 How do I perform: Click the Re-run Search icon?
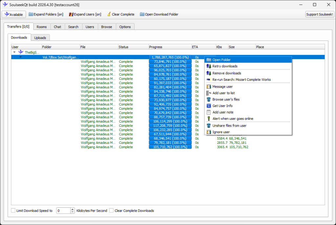[x=209, y=79]
